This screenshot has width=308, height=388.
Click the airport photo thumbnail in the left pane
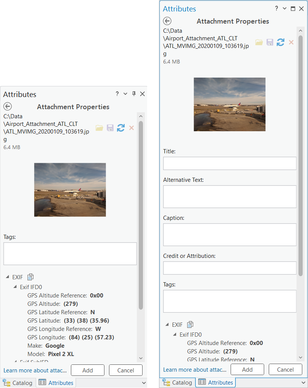(x=70, y=190)
